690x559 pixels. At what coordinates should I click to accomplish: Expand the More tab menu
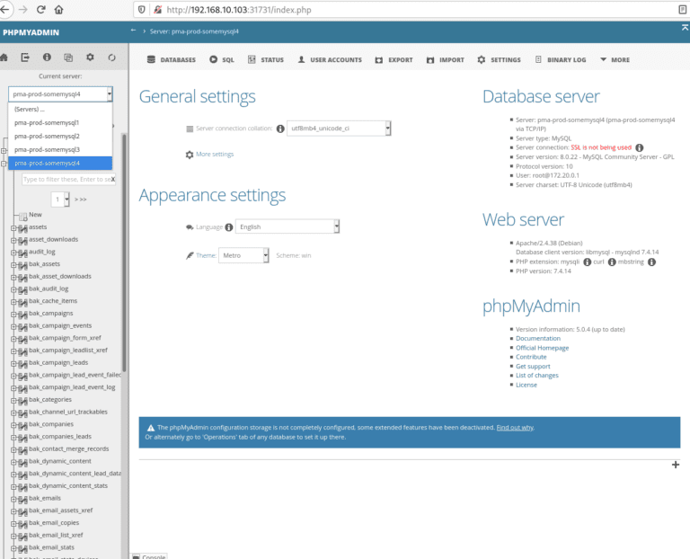point(615,59)
